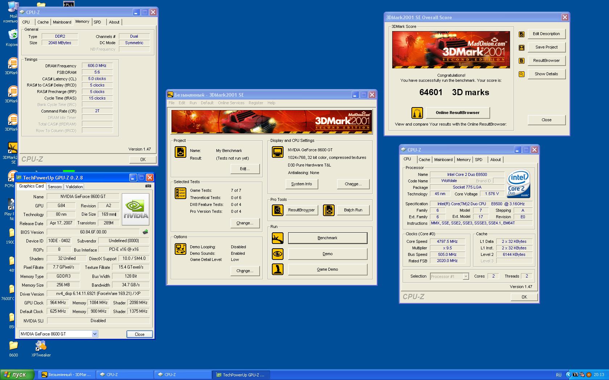
Task: Click the Intel Core 2 Duo logo in CPU-Z
Action: 518,183
